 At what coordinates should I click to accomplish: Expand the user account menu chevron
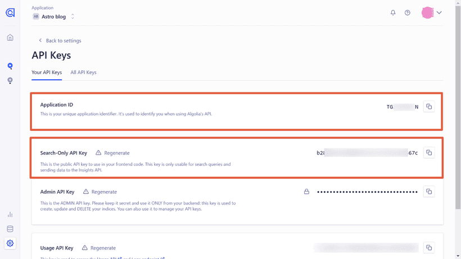pyautogui.click(x=439, y=12)
